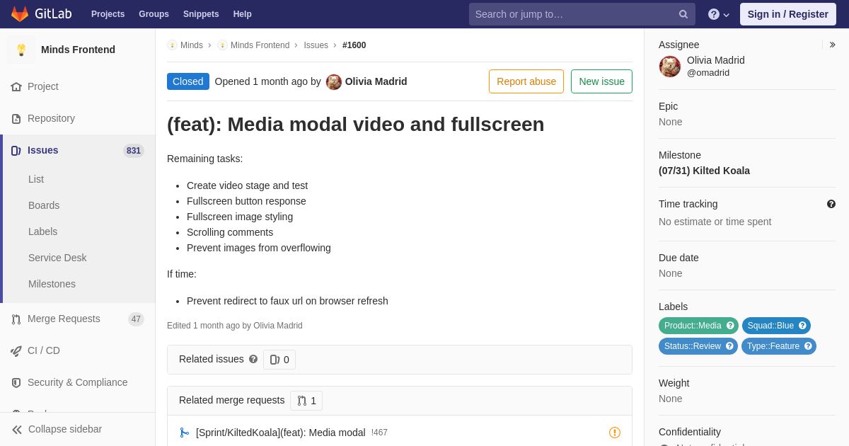The image size is (849, 446).
Task: Click the Related issues help icon
Action: coord(253,360)
